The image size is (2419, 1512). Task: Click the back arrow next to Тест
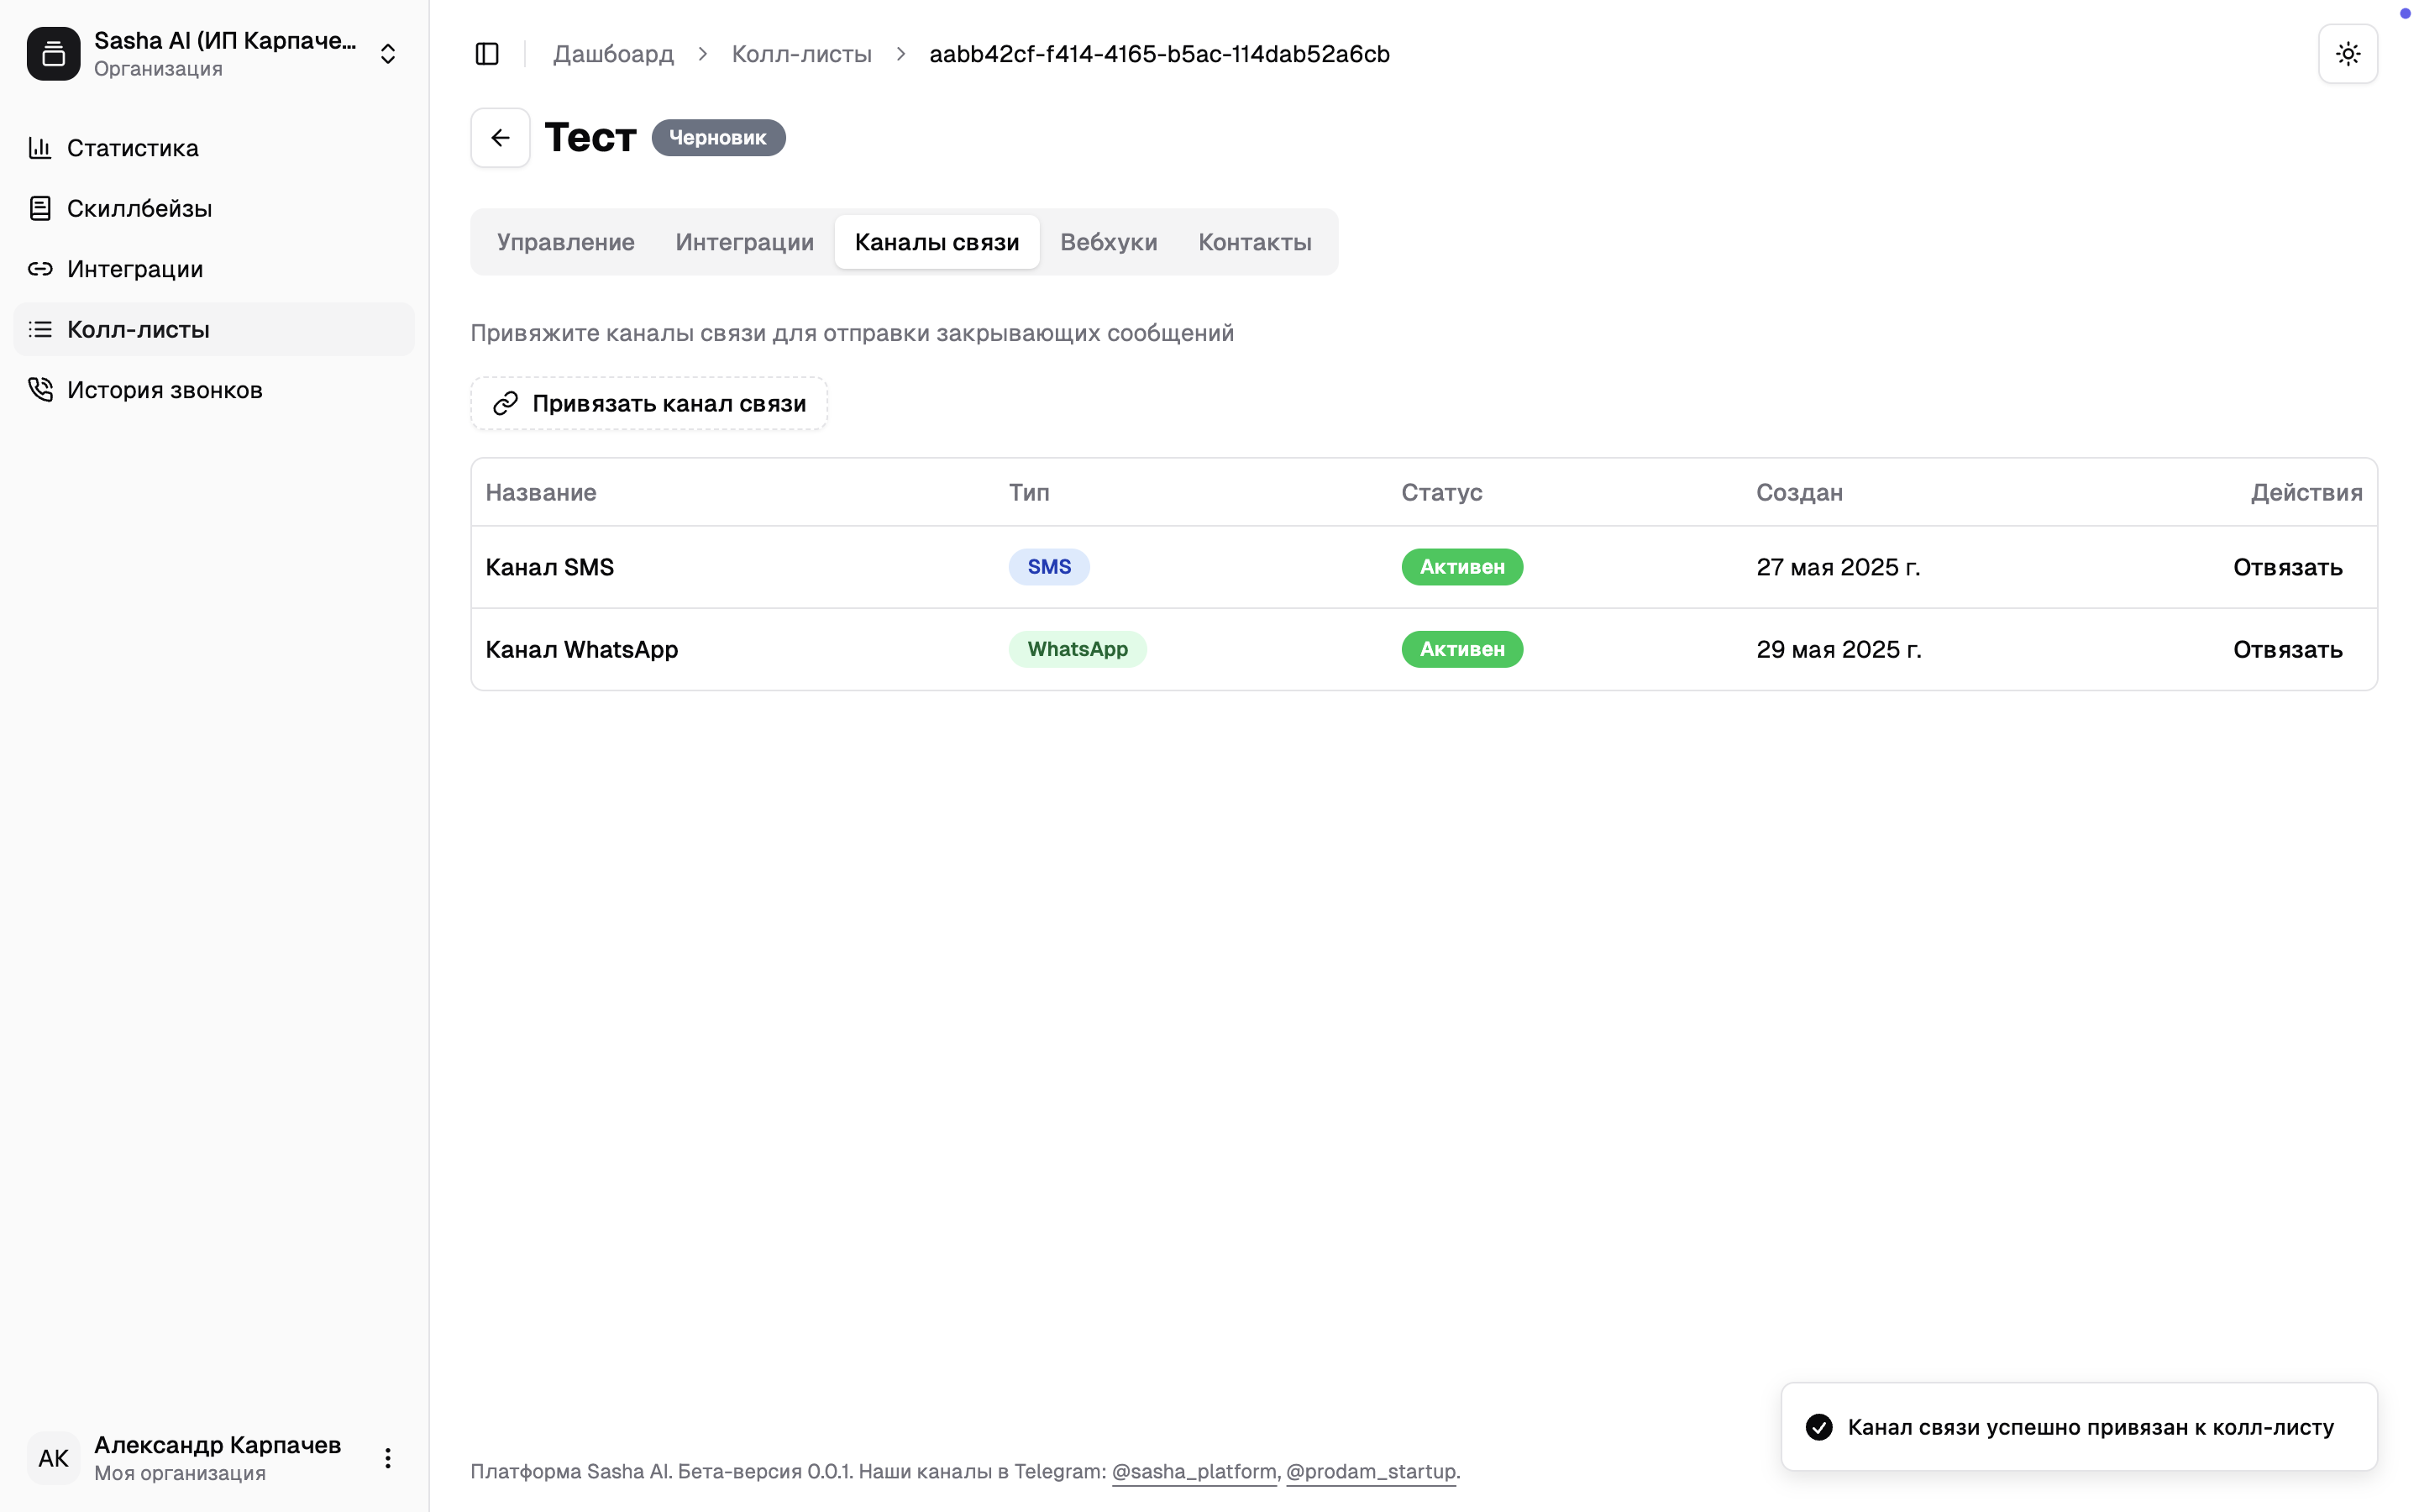click(501, 138)
